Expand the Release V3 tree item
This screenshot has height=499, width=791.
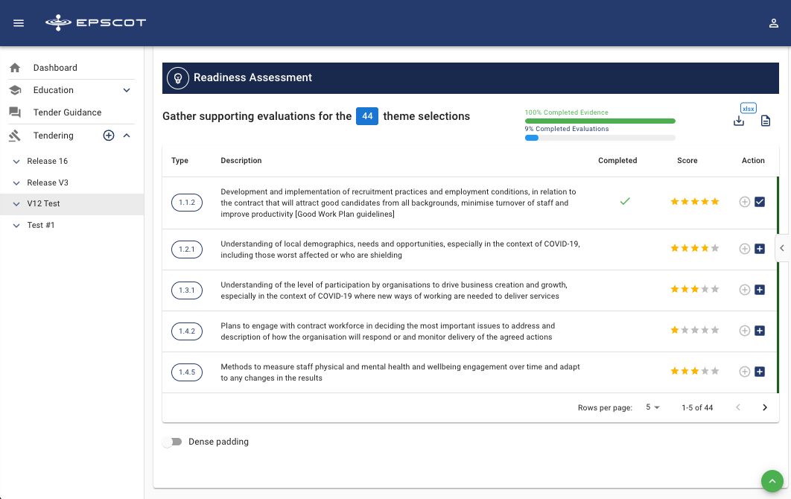coord(16,182)
